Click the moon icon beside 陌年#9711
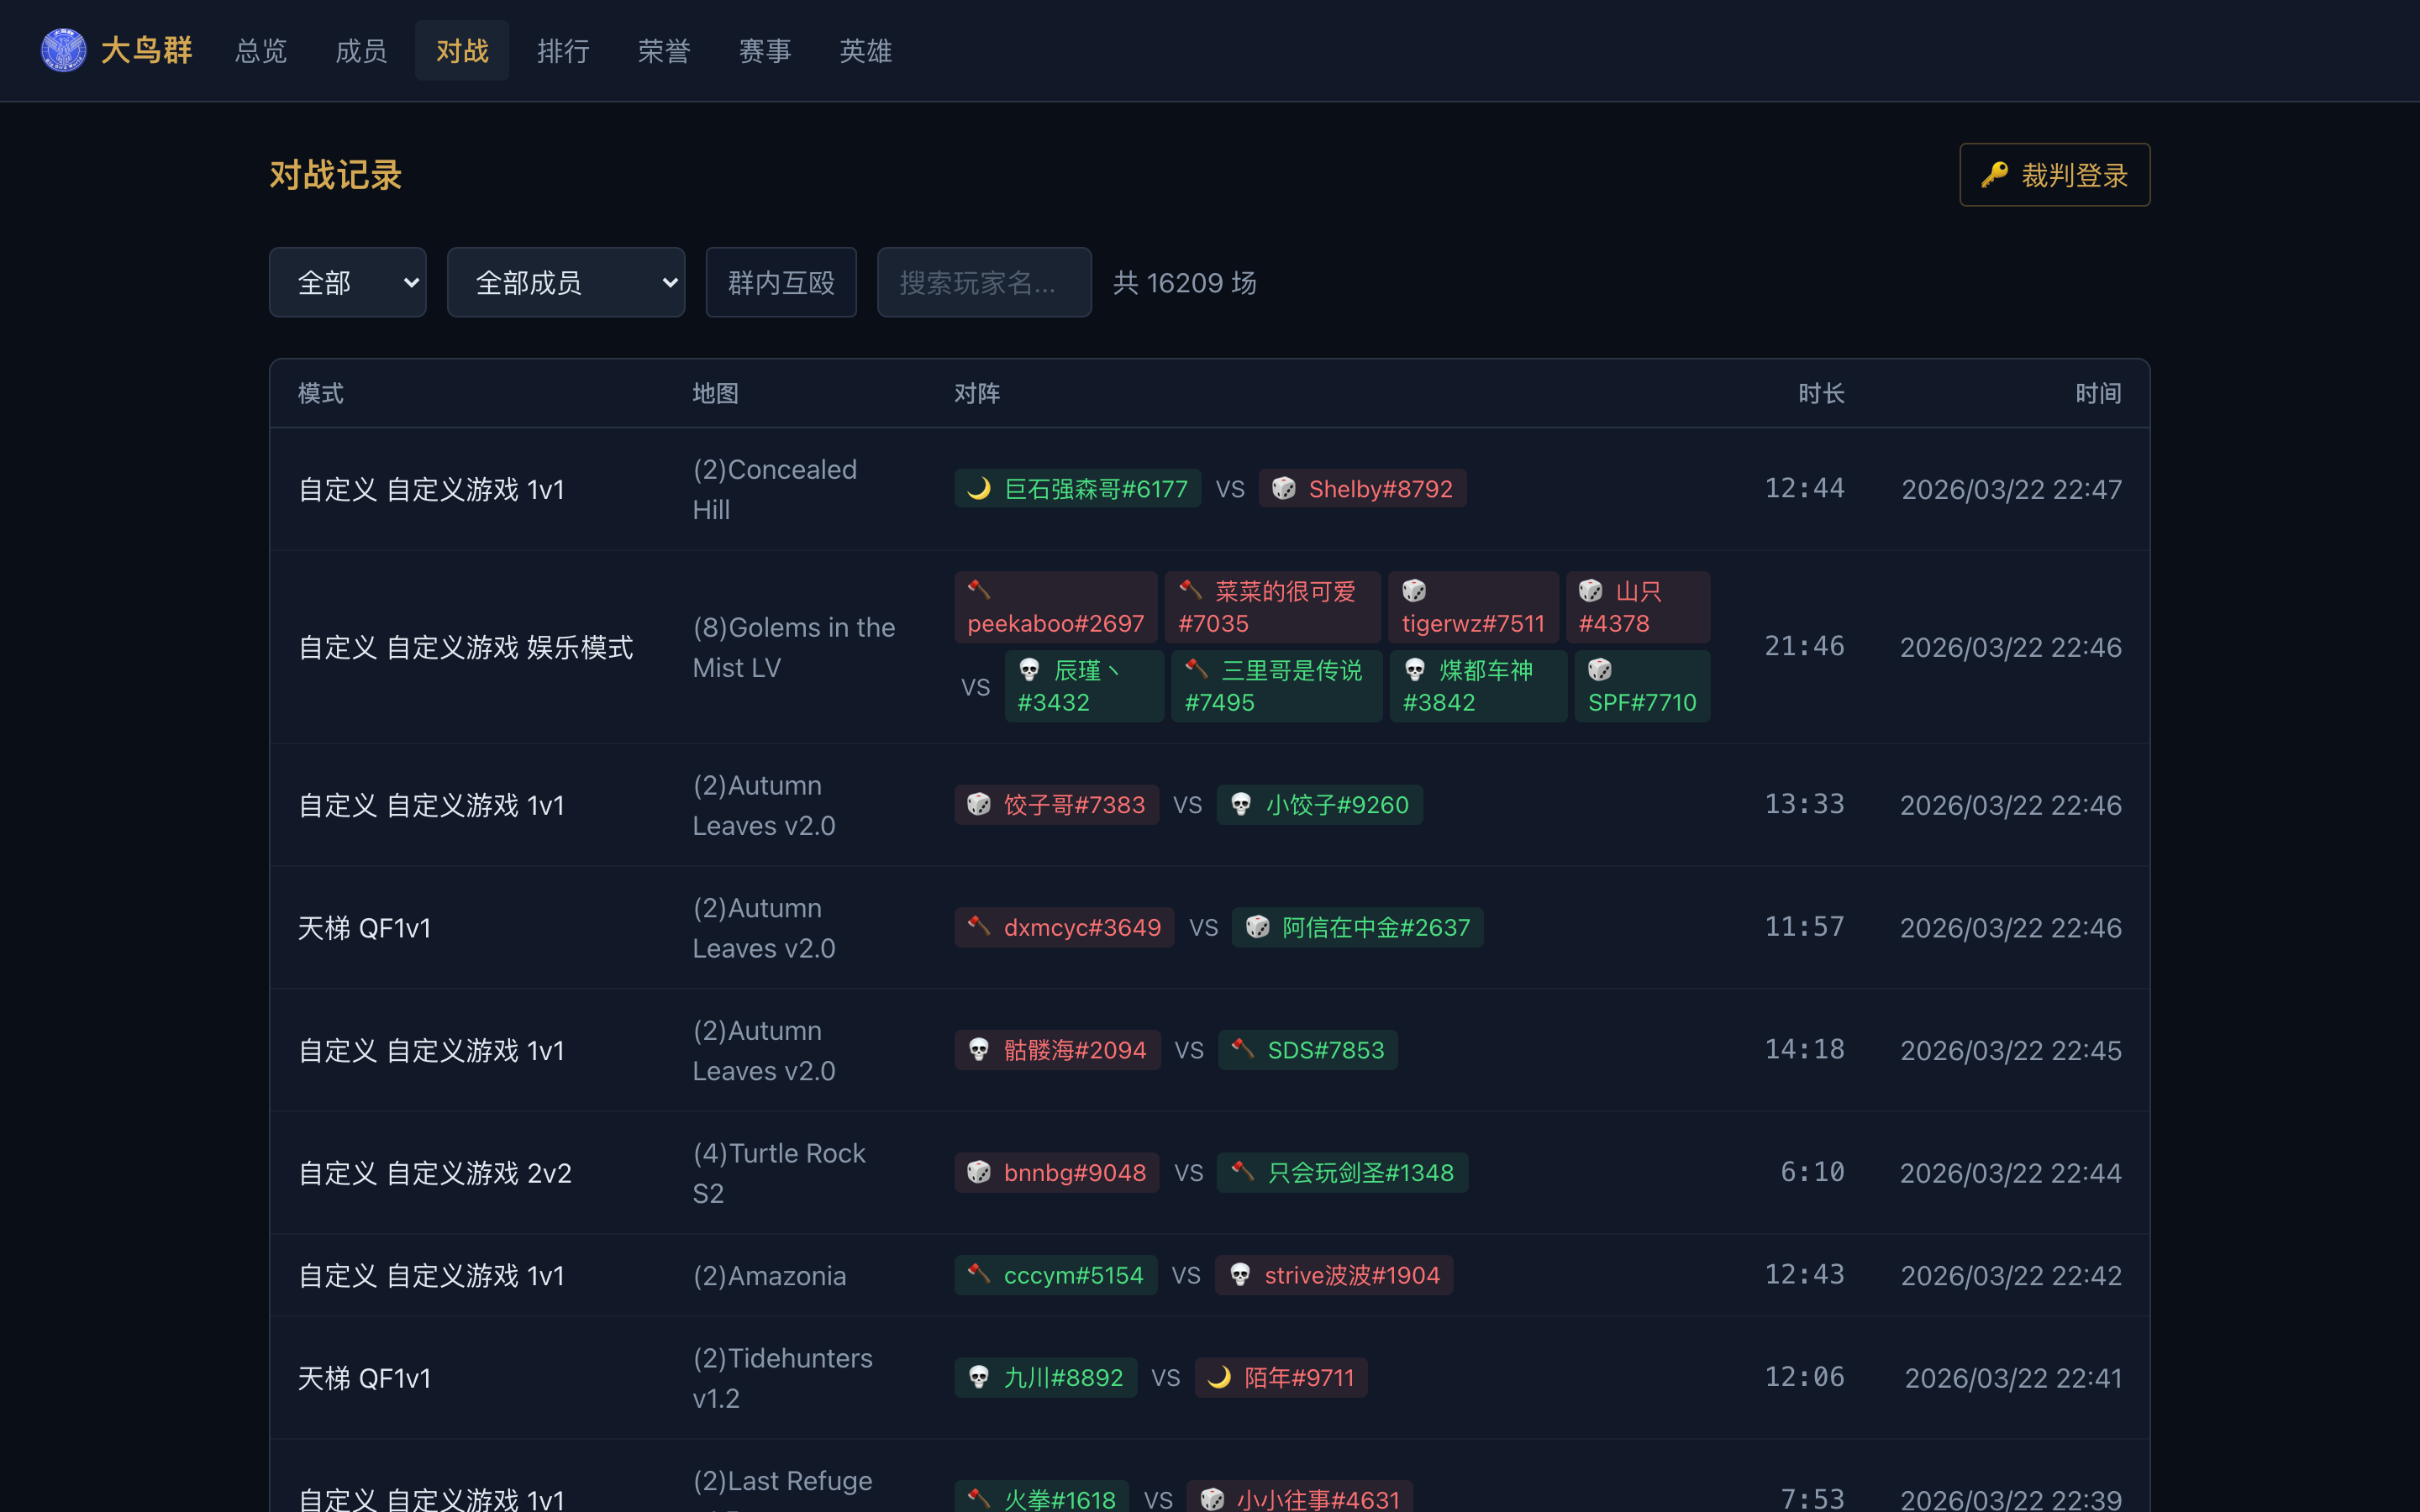Screen dimensions: 2420x1512 [1219, 1377]
